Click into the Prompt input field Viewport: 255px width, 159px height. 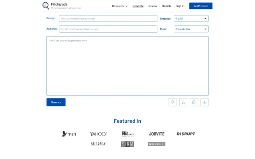(108, 18)
